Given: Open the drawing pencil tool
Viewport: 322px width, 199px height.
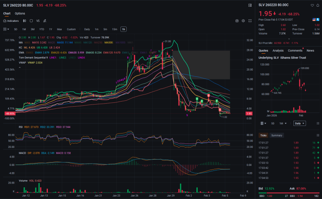Looking at the screenshot, I should click(x=45, y=21).
